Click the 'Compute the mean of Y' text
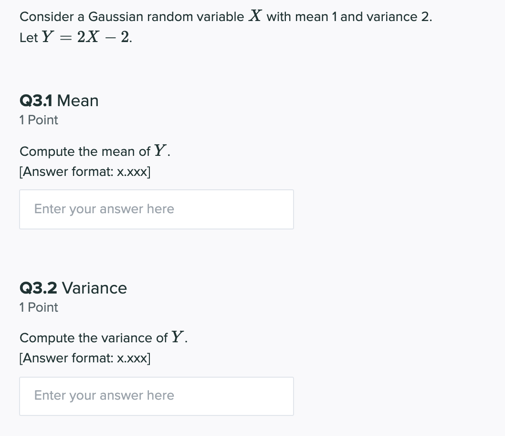 [x=94, y=151]
